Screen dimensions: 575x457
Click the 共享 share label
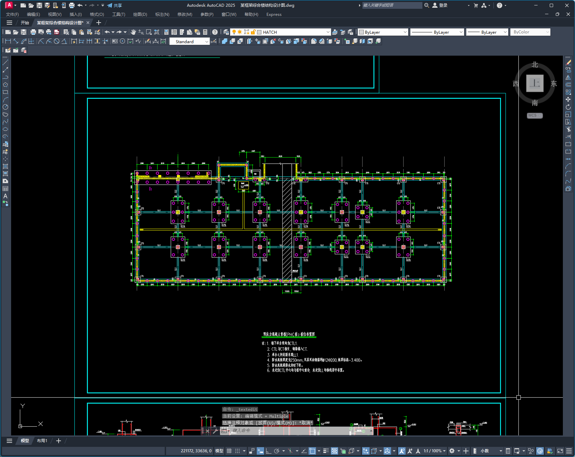coord(118,5)
